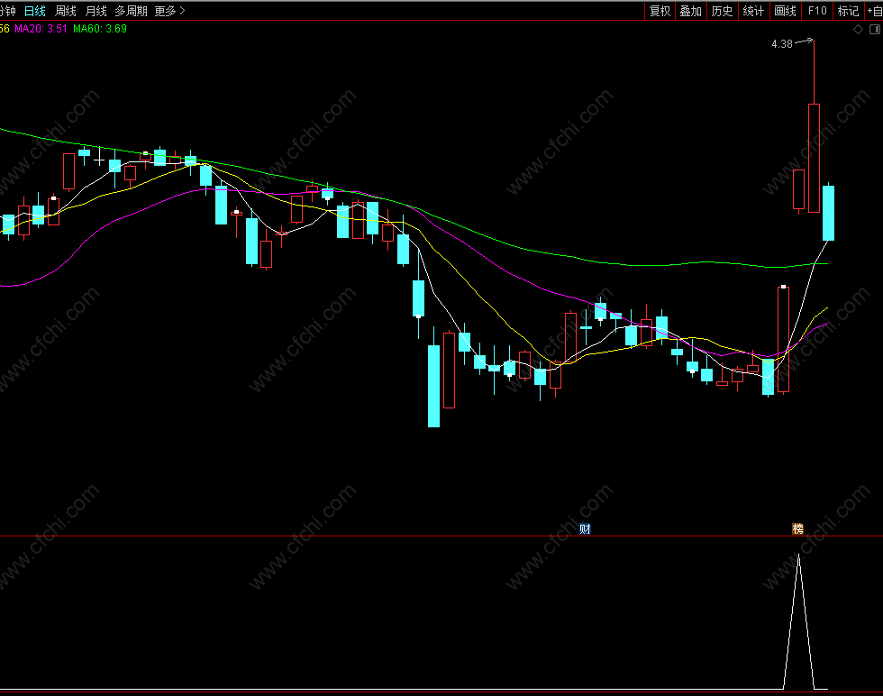Switch to 月线 monthly chart tab
Screen dimensions: 883x696
pyautogui.click(x=96, y=11)
